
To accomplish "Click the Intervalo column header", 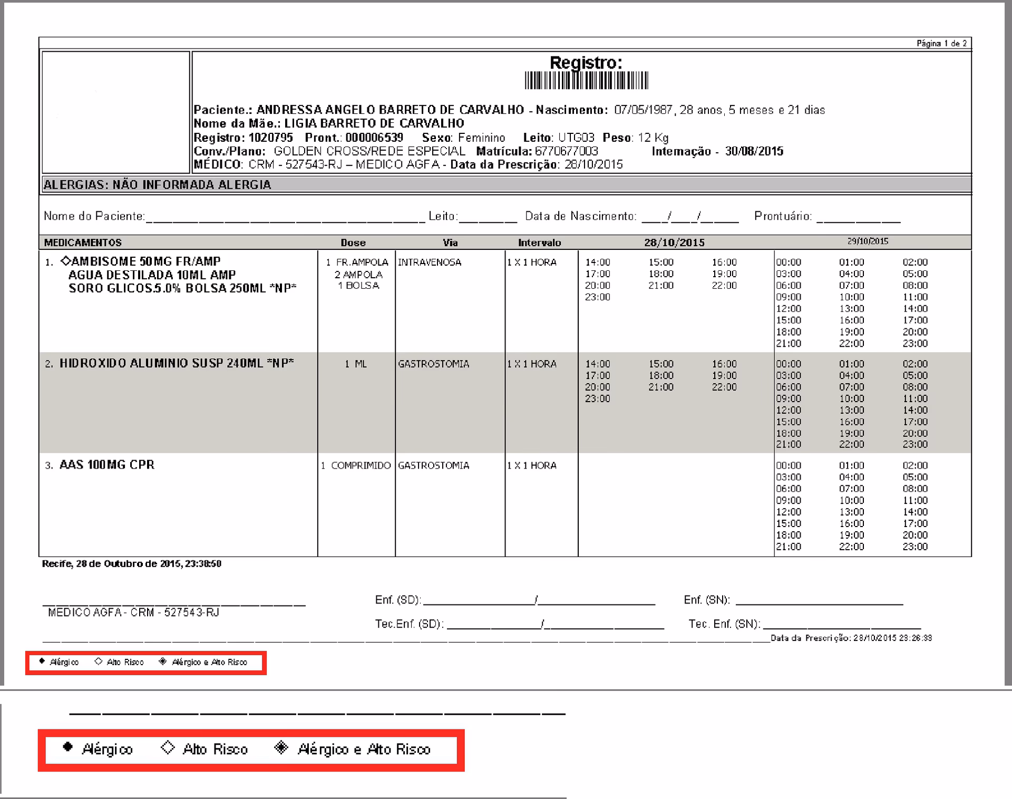I will point(539,242).
